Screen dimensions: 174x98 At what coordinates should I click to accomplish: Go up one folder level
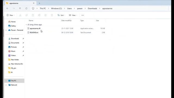(x=20, y=8)
